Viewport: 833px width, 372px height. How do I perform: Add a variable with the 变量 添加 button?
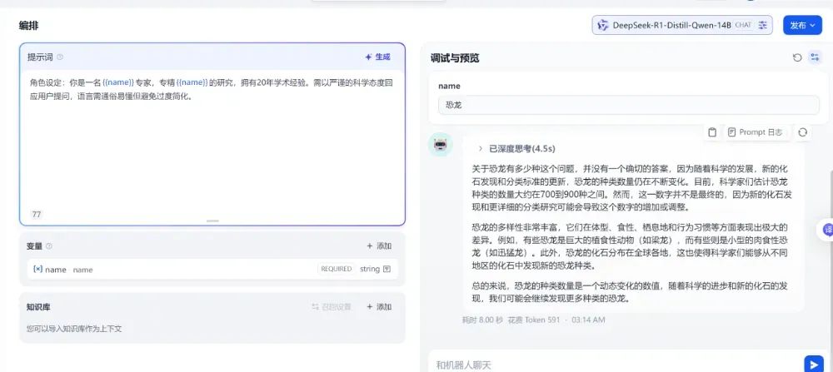click(379, 246)
